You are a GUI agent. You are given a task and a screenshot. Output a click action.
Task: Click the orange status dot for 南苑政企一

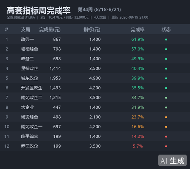166,127
